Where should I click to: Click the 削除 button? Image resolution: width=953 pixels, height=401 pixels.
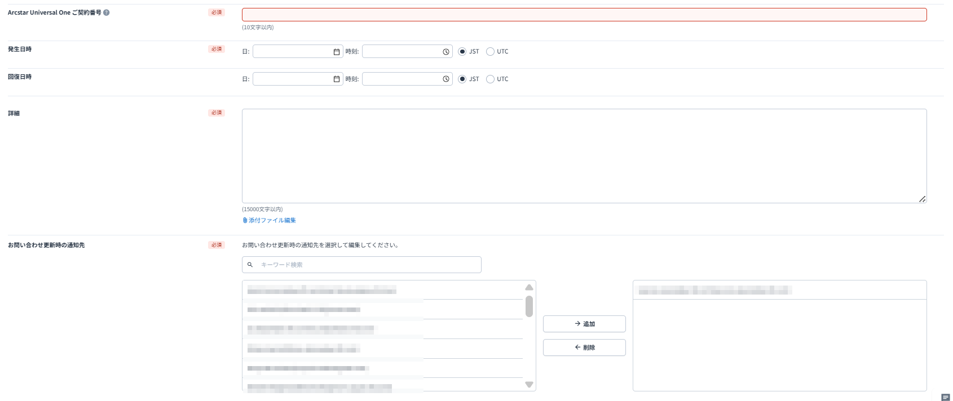[584, 347]
